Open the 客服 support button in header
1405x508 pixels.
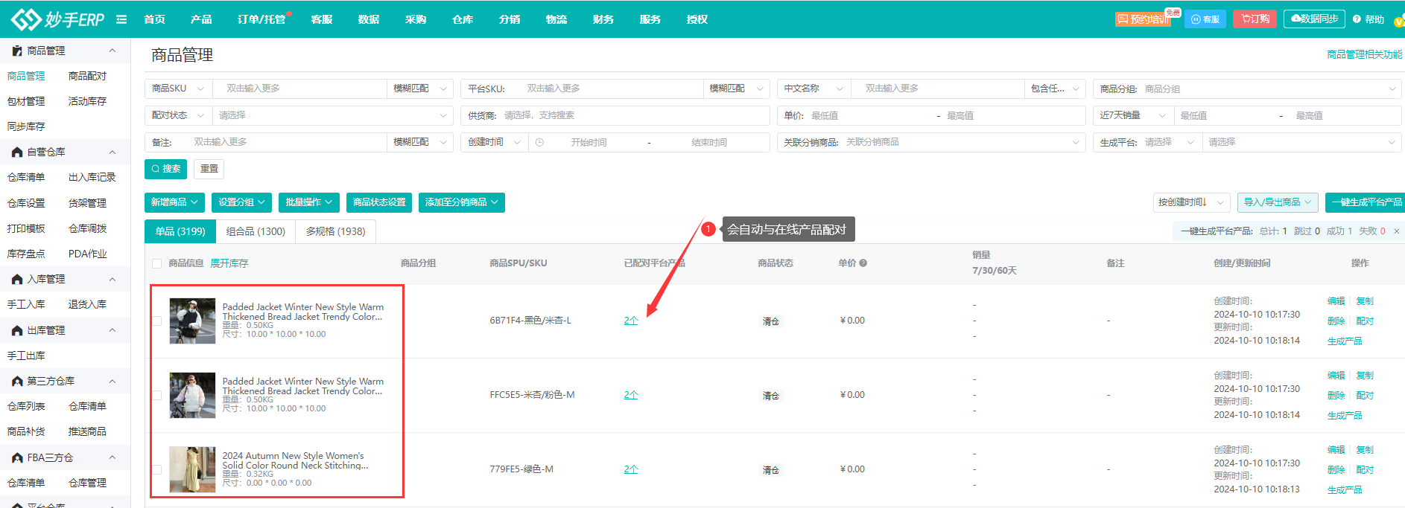(1205, 19)
